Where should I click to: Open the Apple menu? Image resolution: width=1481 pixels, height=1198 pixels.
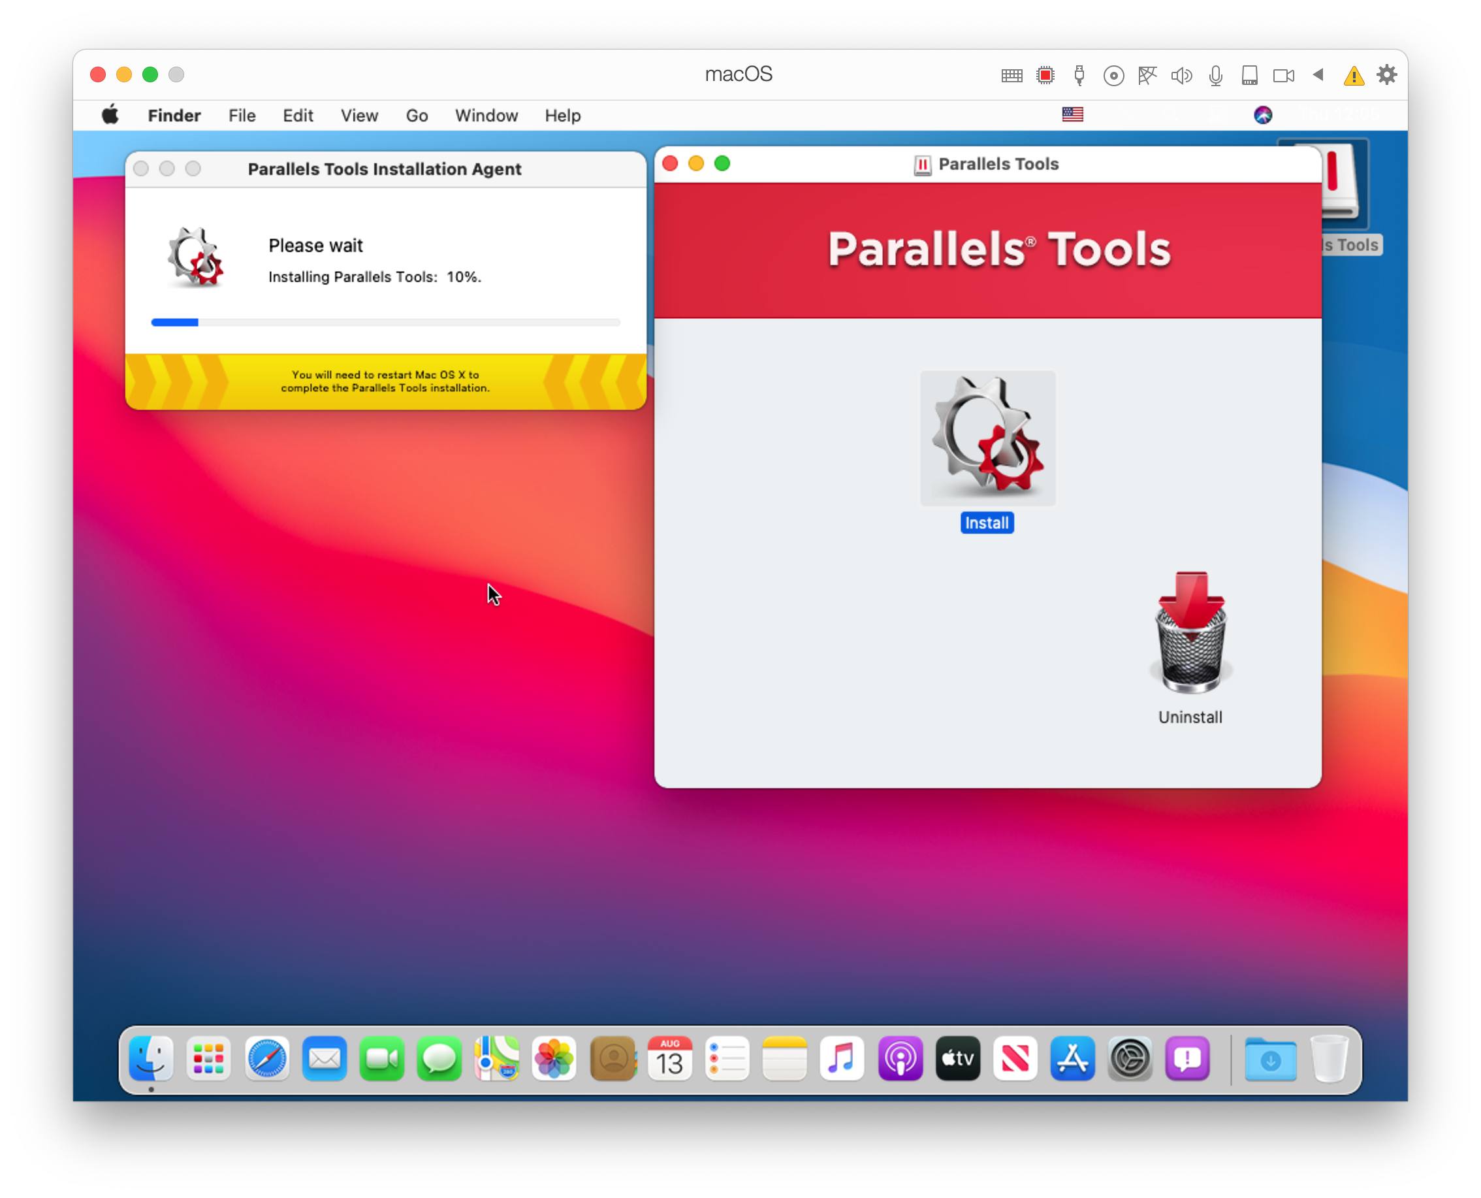click(110, 115)
